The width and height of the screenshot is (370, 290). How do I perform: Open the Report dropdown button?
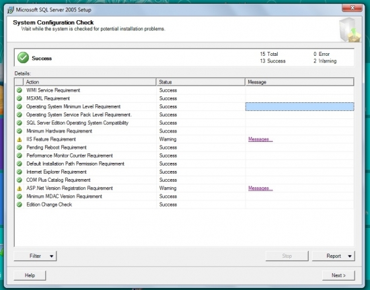point(334,256)
